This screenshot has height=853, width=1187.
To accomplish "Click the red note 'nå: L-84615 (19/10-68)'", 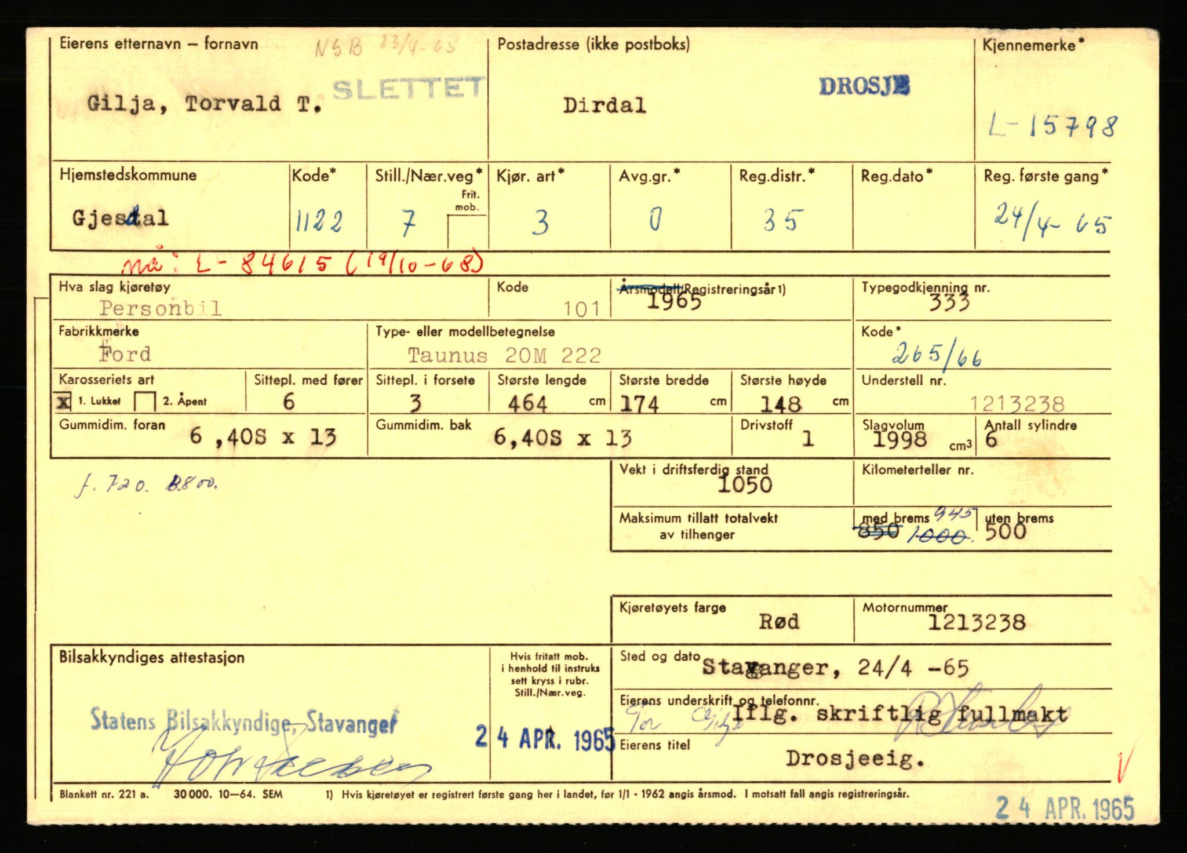I will coord(302,264).
